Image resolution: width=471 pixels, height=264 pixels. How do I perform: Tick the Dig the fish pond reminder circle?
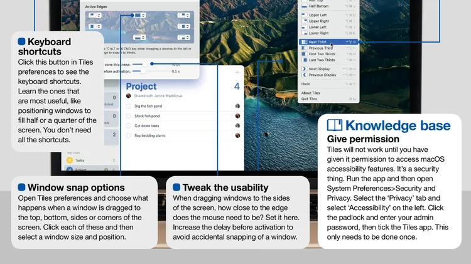(129, 106)
